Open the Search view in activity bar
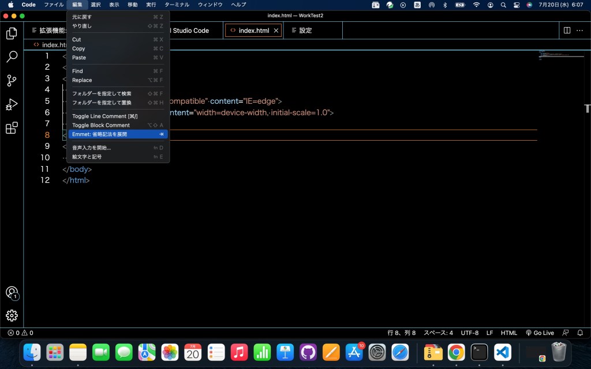 point(12,57)
